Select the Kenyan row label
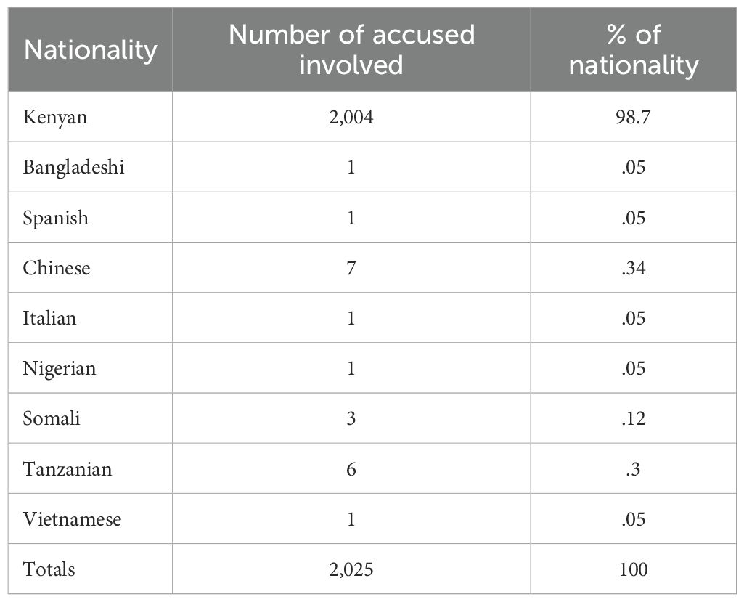This screenshot has width=744, height=602. (x=55, y=118)
